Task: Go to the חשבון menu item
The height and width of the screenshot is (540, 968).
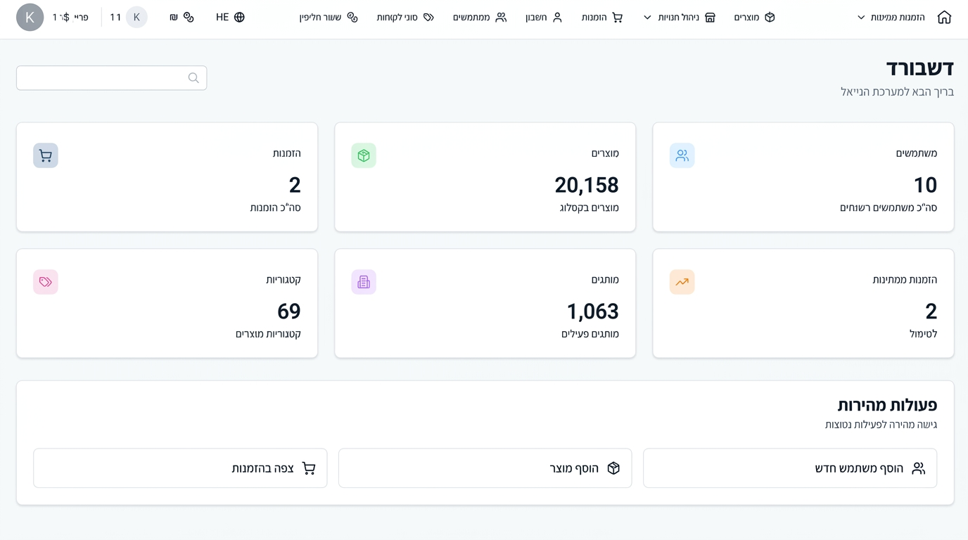Action: click(544, 17)
